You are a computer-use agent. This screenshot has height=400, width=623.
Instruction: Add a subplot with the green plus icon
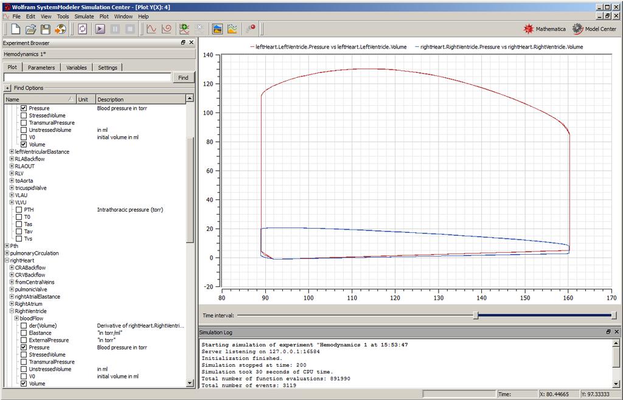click(x=184, y=29)
